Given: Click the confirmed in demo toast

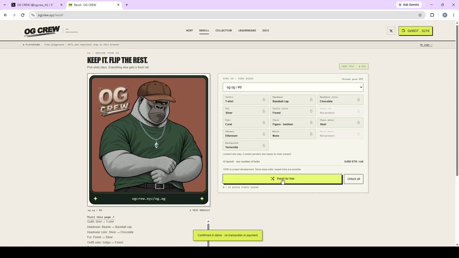Looking at the screenshot, I should click(x=228, y=235).
